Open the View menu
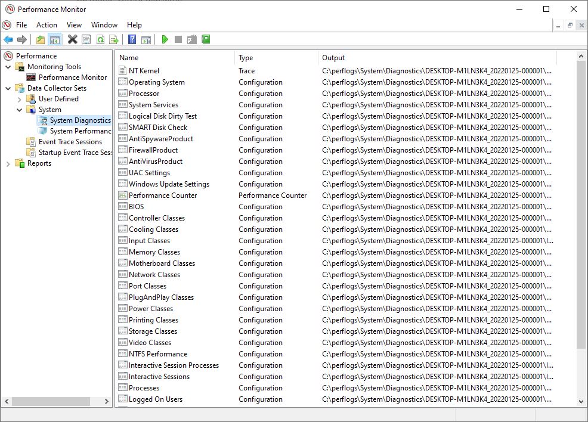588x422 pixels. [74, 25]
